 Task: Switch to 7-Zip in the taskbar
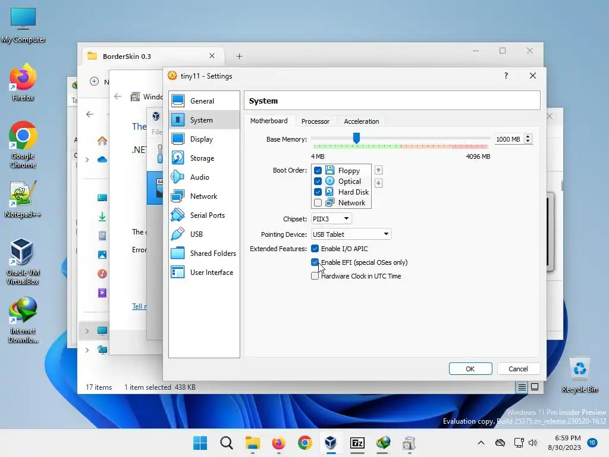click(357, 443)
